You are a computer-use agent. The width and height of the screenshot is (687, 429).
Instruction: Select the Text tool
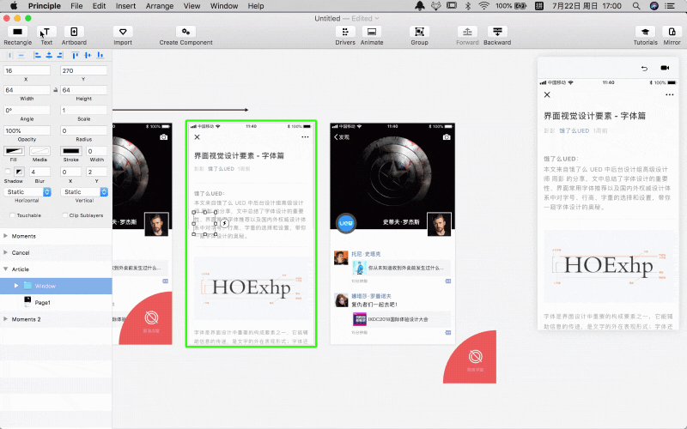point(46,32)
